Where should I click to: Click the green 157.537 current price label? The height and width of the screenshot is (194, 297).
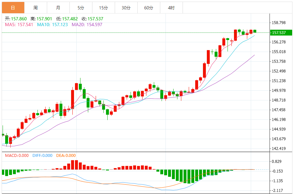281,33
